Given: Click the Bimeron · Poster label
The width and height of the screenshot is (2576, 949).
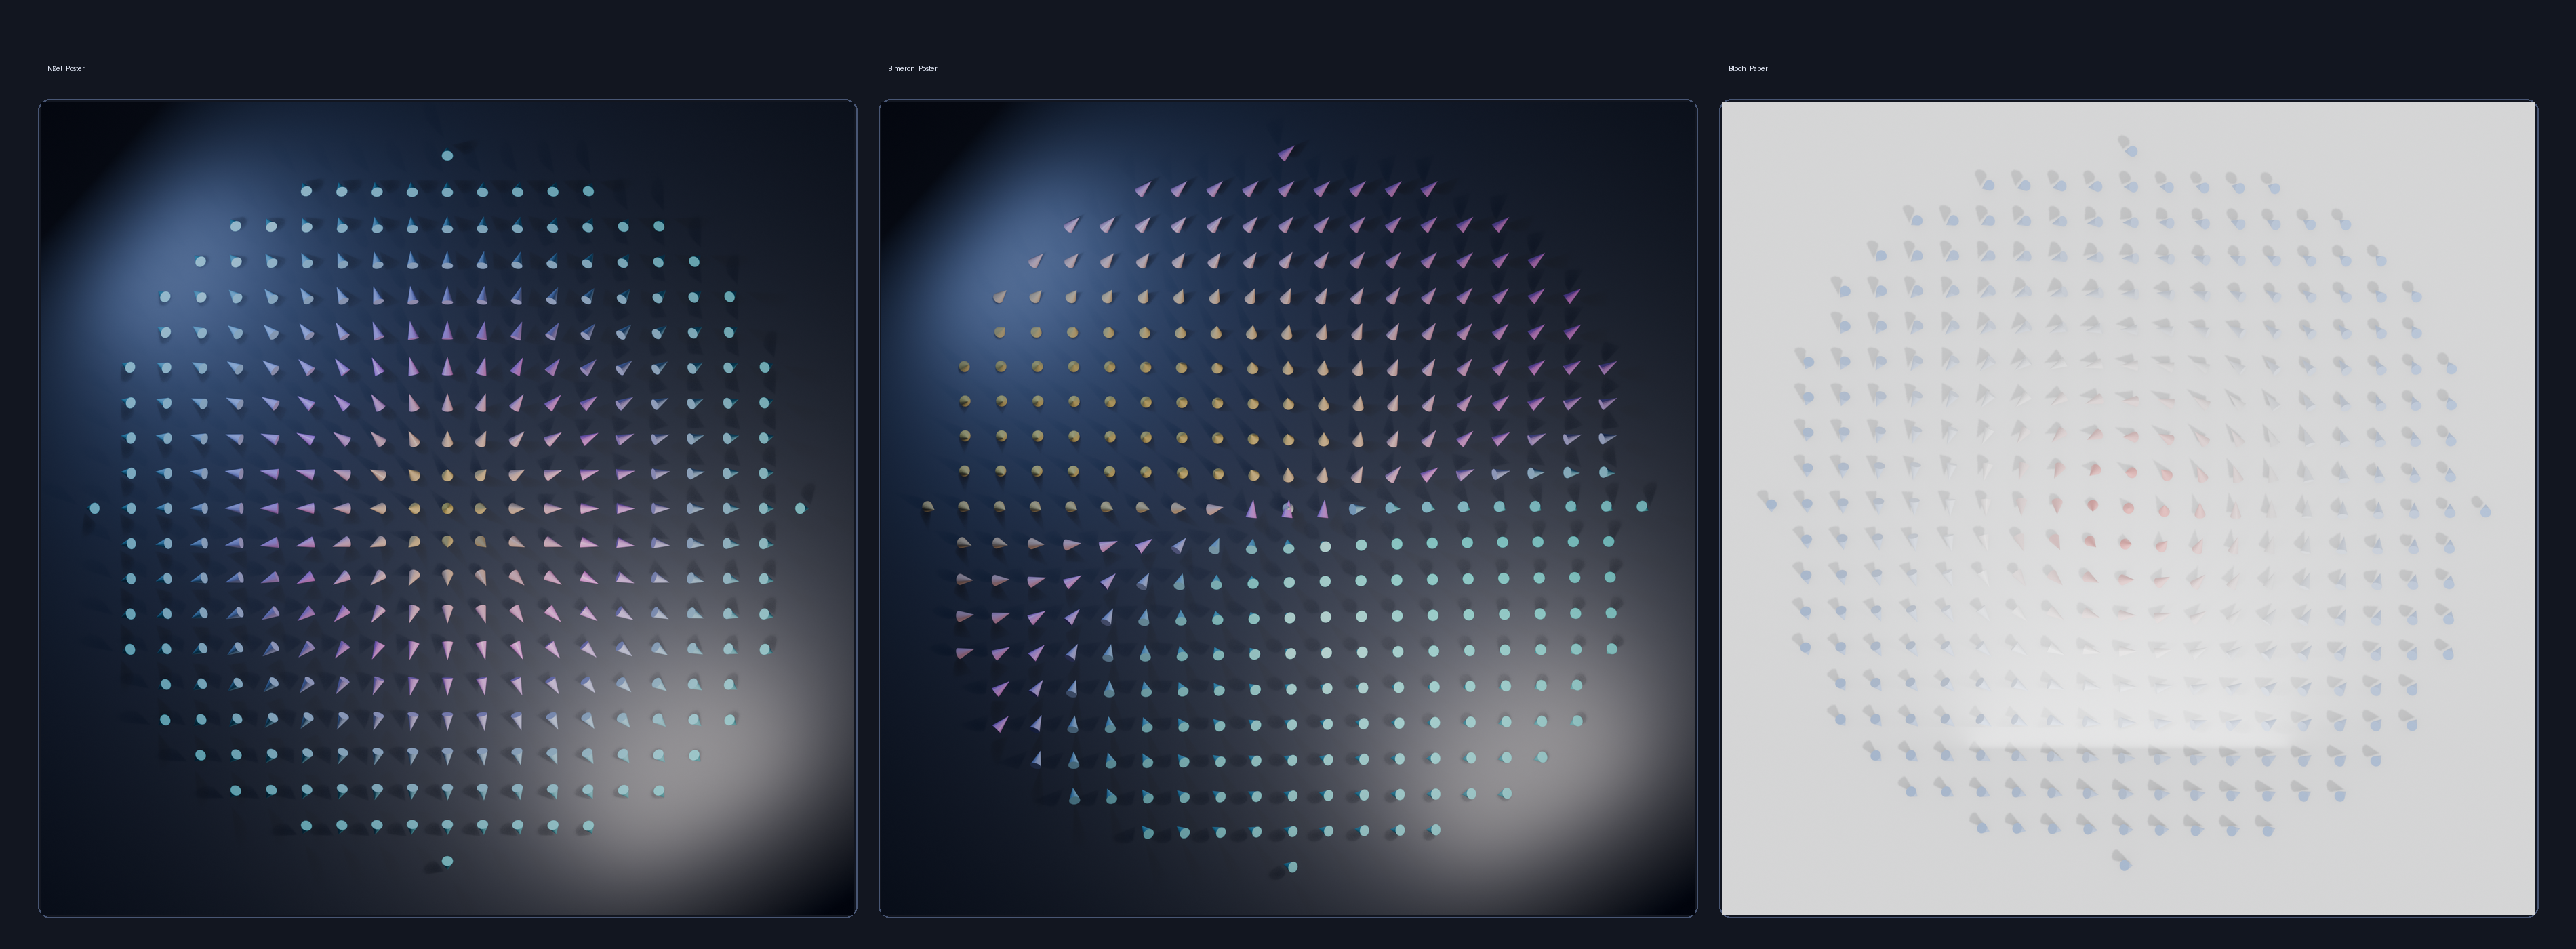Looking at the screenshot, I should click(x=912, y=69).
